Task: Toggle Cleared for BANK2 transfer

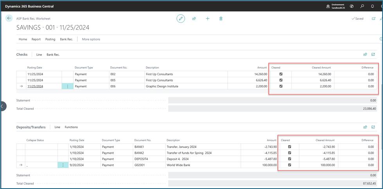Action: pyautogui.click(x=289, y=153)
